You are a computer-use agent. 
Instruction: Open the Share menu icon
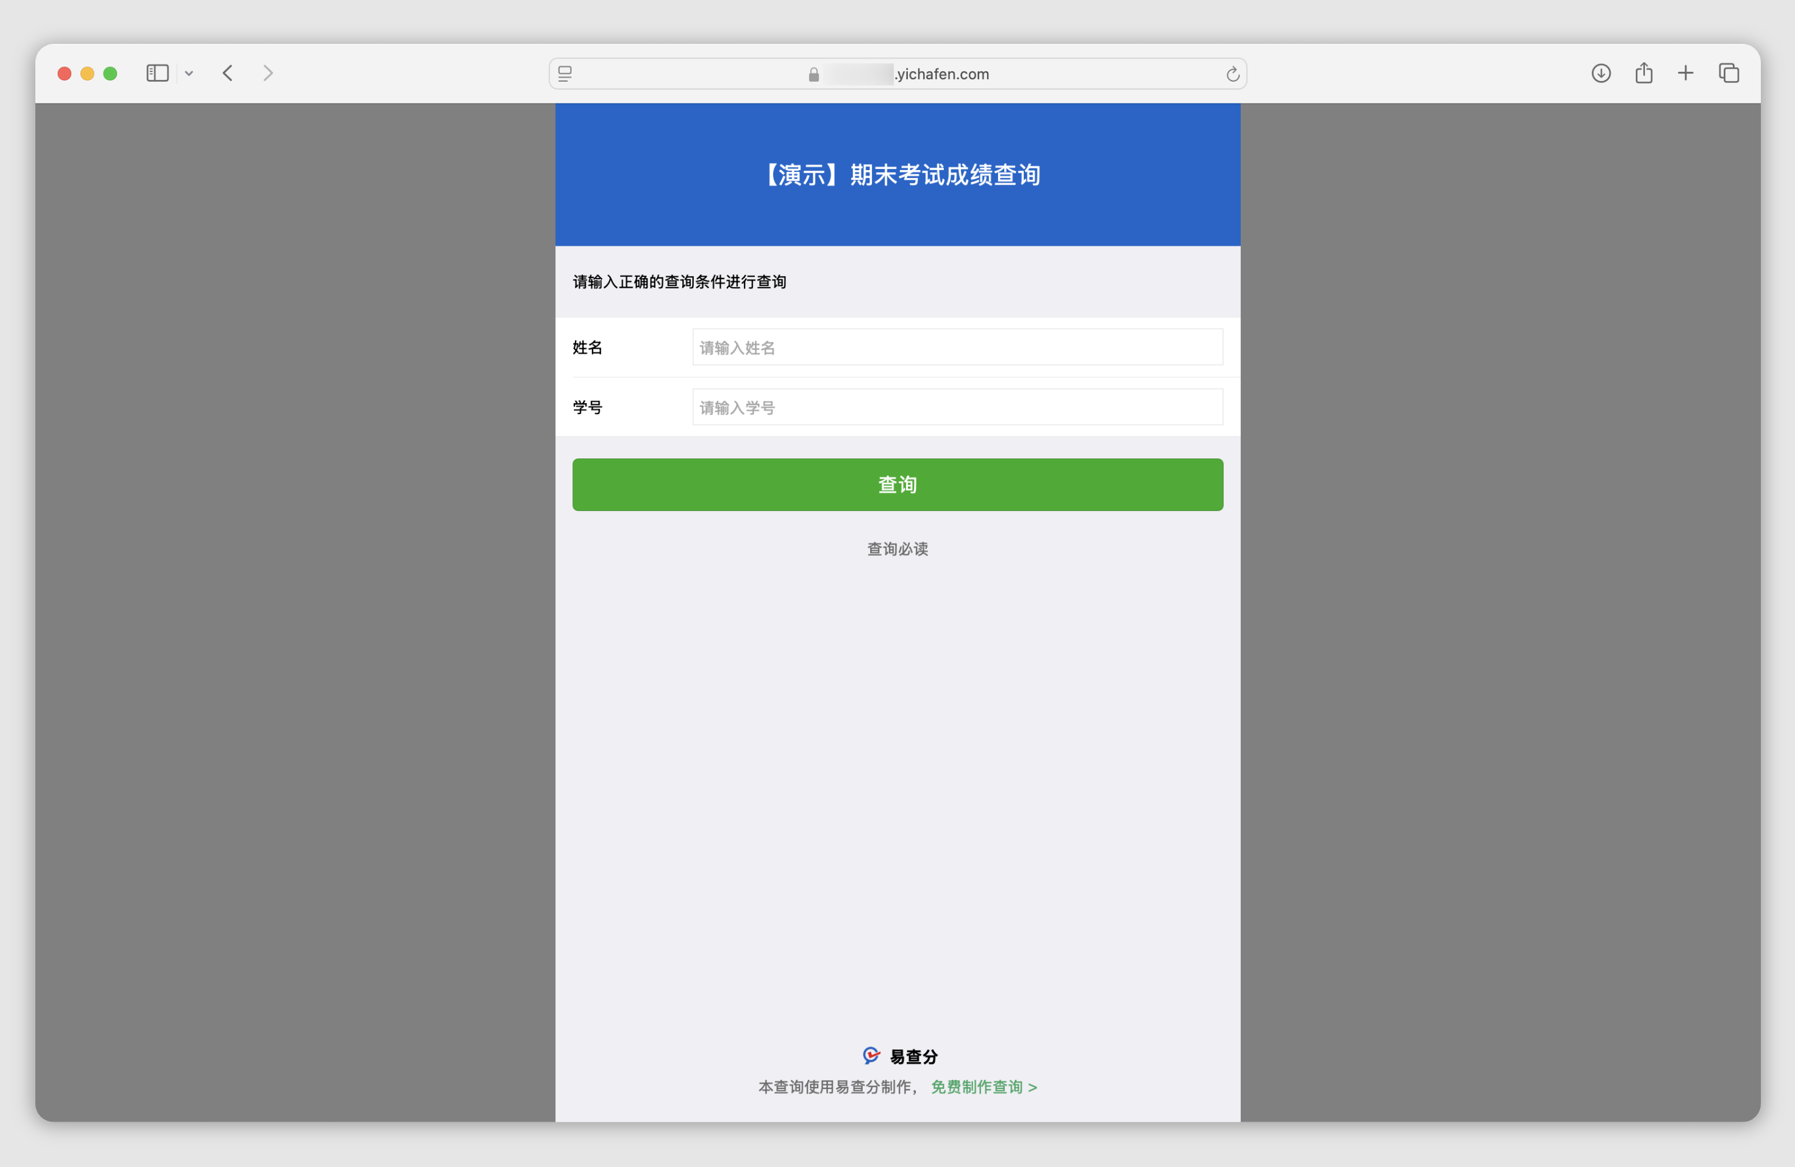1643,73
